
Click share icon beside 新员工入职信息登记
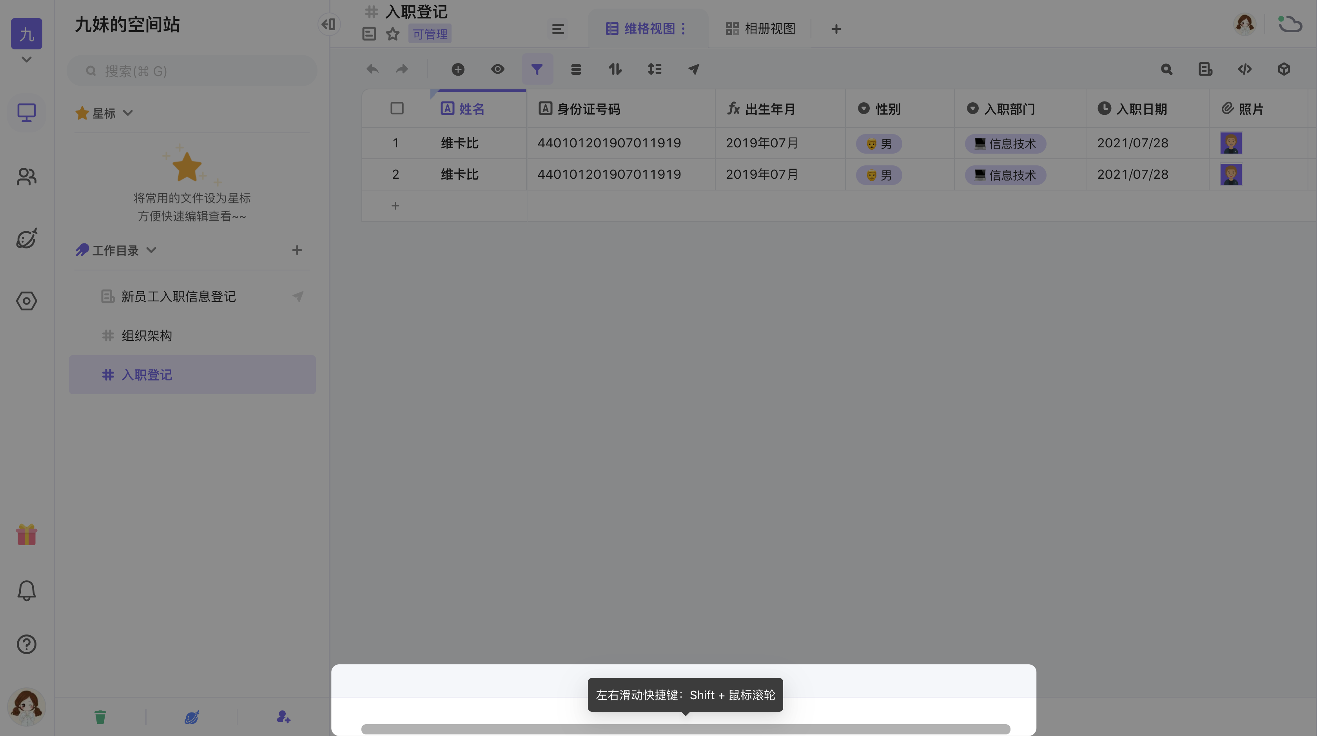[x=298, y=296]
